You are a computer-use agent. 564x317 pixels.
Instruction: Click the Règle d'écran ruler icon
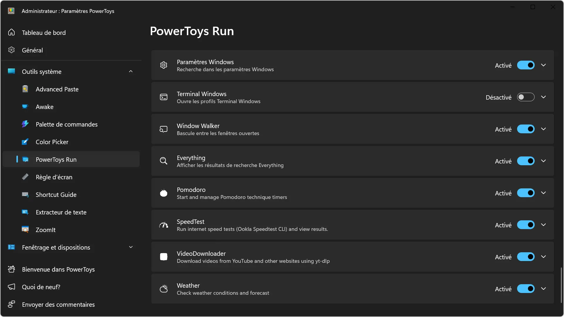pos(25,177)
